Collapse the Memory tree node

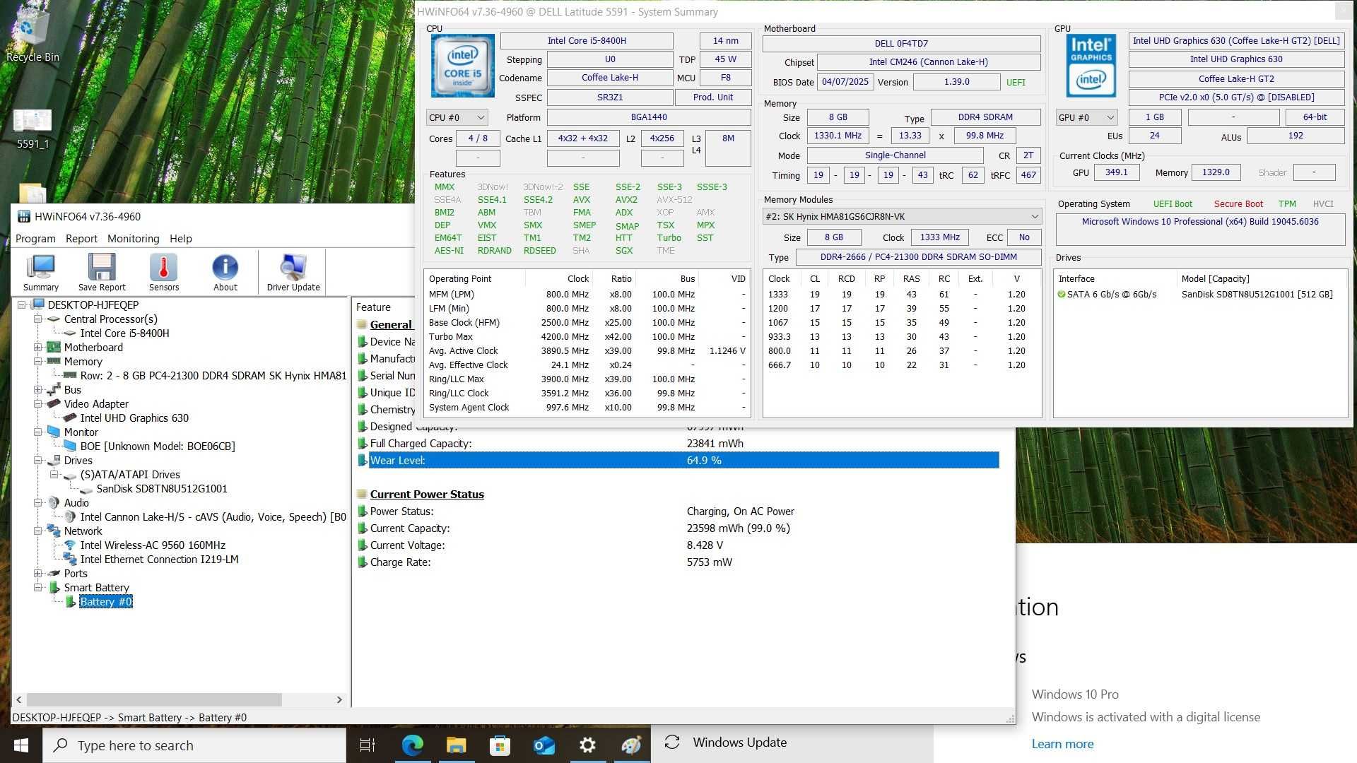click(x=38, y=362)
